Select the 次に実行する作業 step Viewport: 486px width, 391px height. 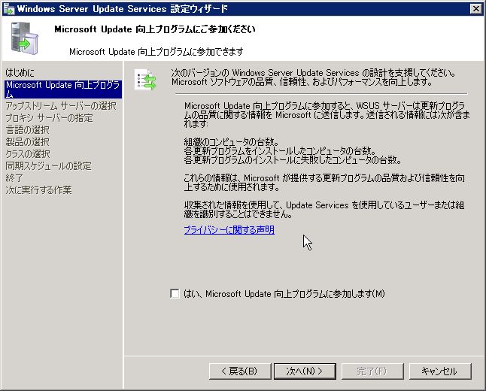tap(38, 190)
